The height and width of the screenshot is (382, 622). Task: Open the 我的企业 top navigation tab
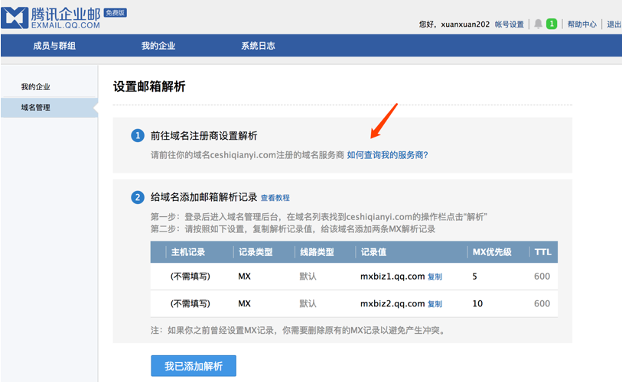[x=158, y=46]
